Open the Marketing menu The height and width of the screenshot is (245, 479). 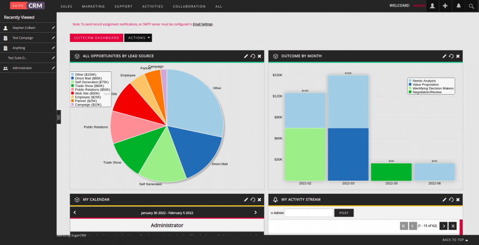click(x=93, y=6)
